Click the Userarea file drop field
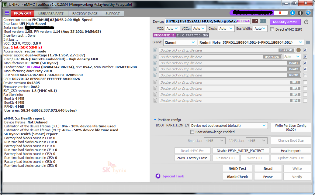This screenshot has width=315, height=195. click(220, 57)
